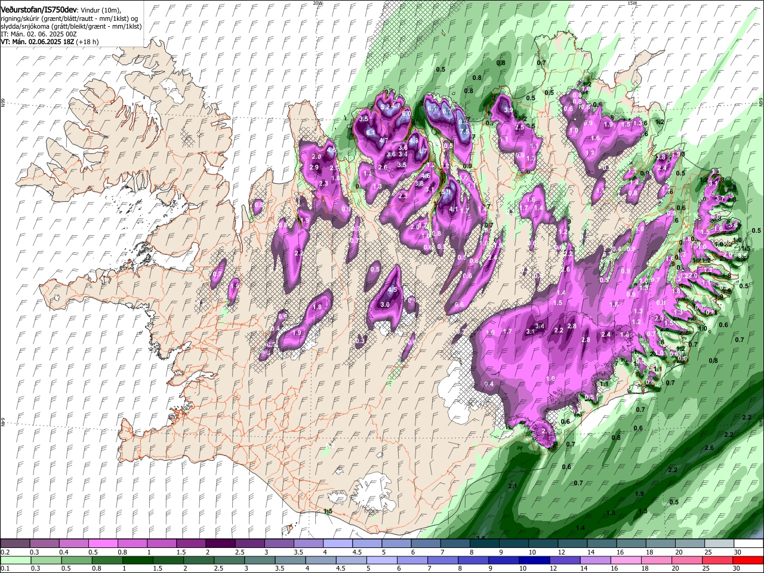Click the light pink bottom swatch between 16 and 18

click(x=626, y=560)
